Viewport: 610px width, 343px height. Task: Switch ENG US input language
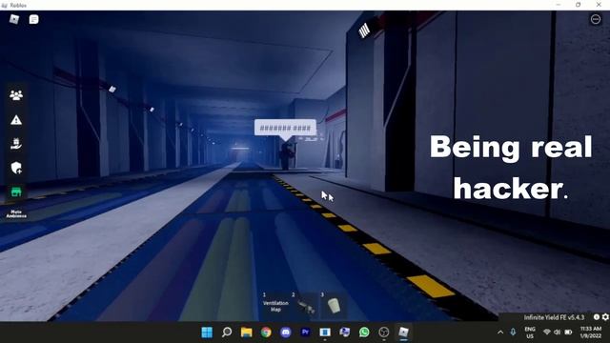pos(530,333)
